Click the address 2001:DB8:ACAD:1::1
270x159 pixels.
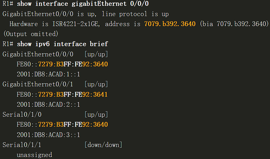(x=49, y=74)
